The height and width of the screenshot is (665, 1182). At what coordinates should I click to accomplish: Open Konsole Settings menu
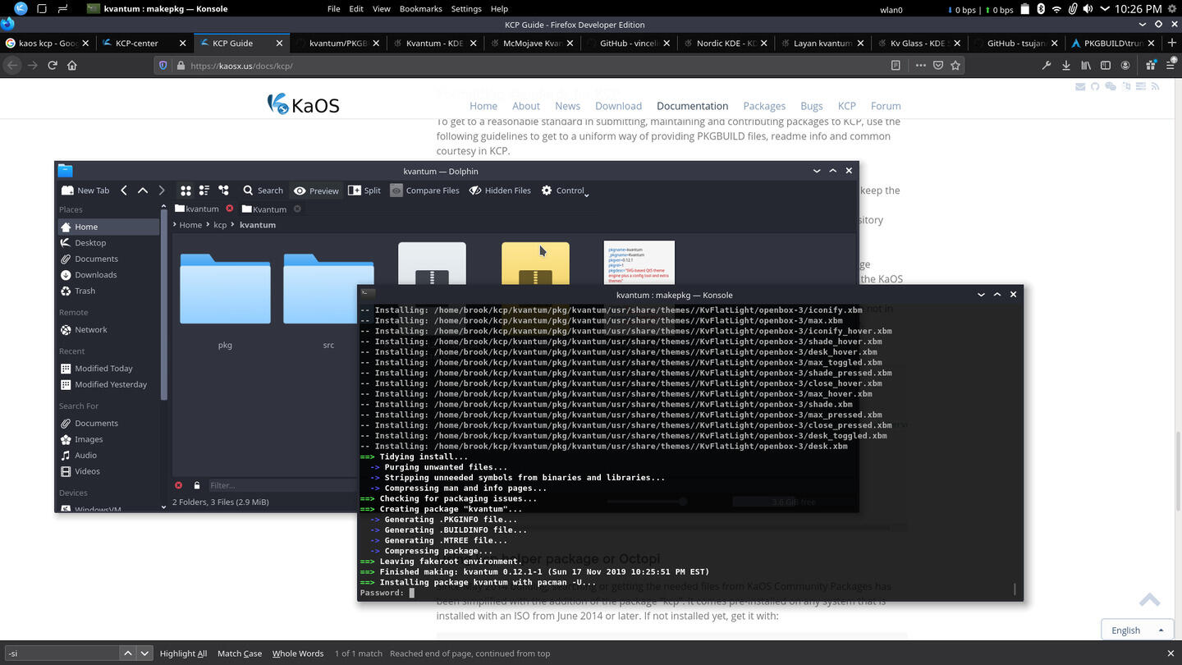pyautogui.click(x=466, y=8)
